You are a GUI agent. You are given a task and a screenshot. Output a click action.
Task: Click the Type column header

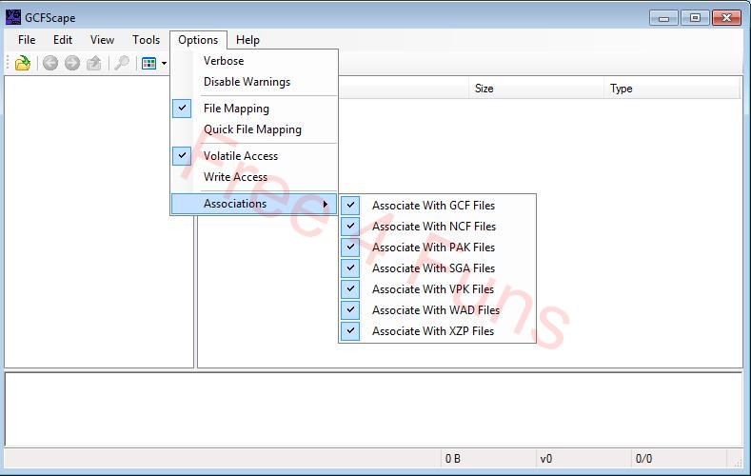[x=622, y=89]
